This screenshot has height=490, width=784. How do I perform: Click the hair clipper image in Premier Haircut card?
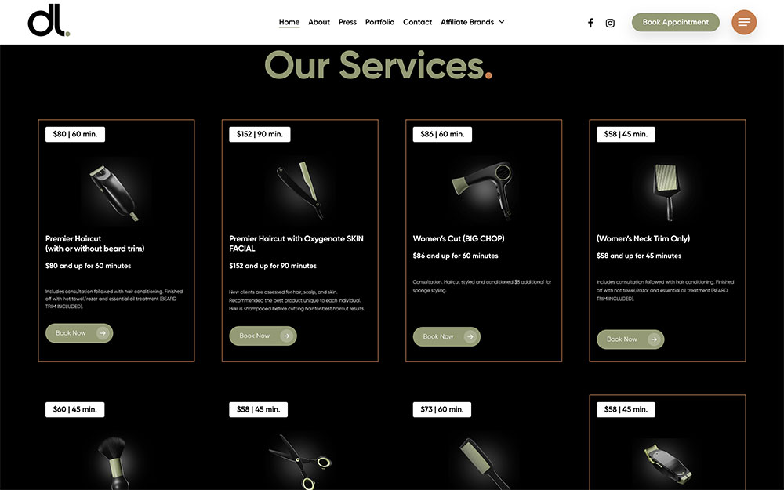[114, 193]
